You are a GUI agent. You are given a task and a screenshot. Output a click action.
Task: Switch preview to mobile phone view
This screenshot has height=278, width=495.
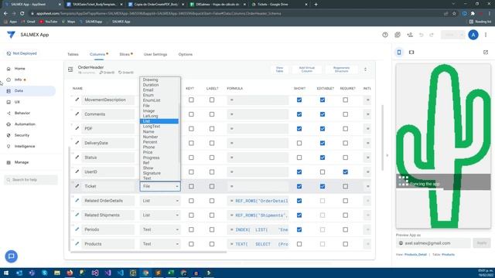coord(399,53)
